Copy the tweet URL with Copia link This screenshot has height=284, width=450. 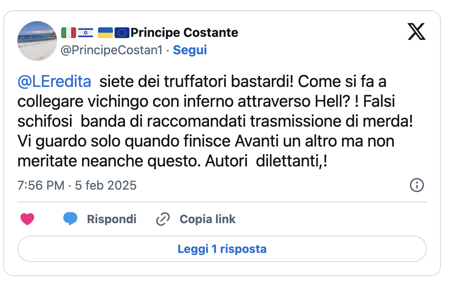click(x=208, y=219)
